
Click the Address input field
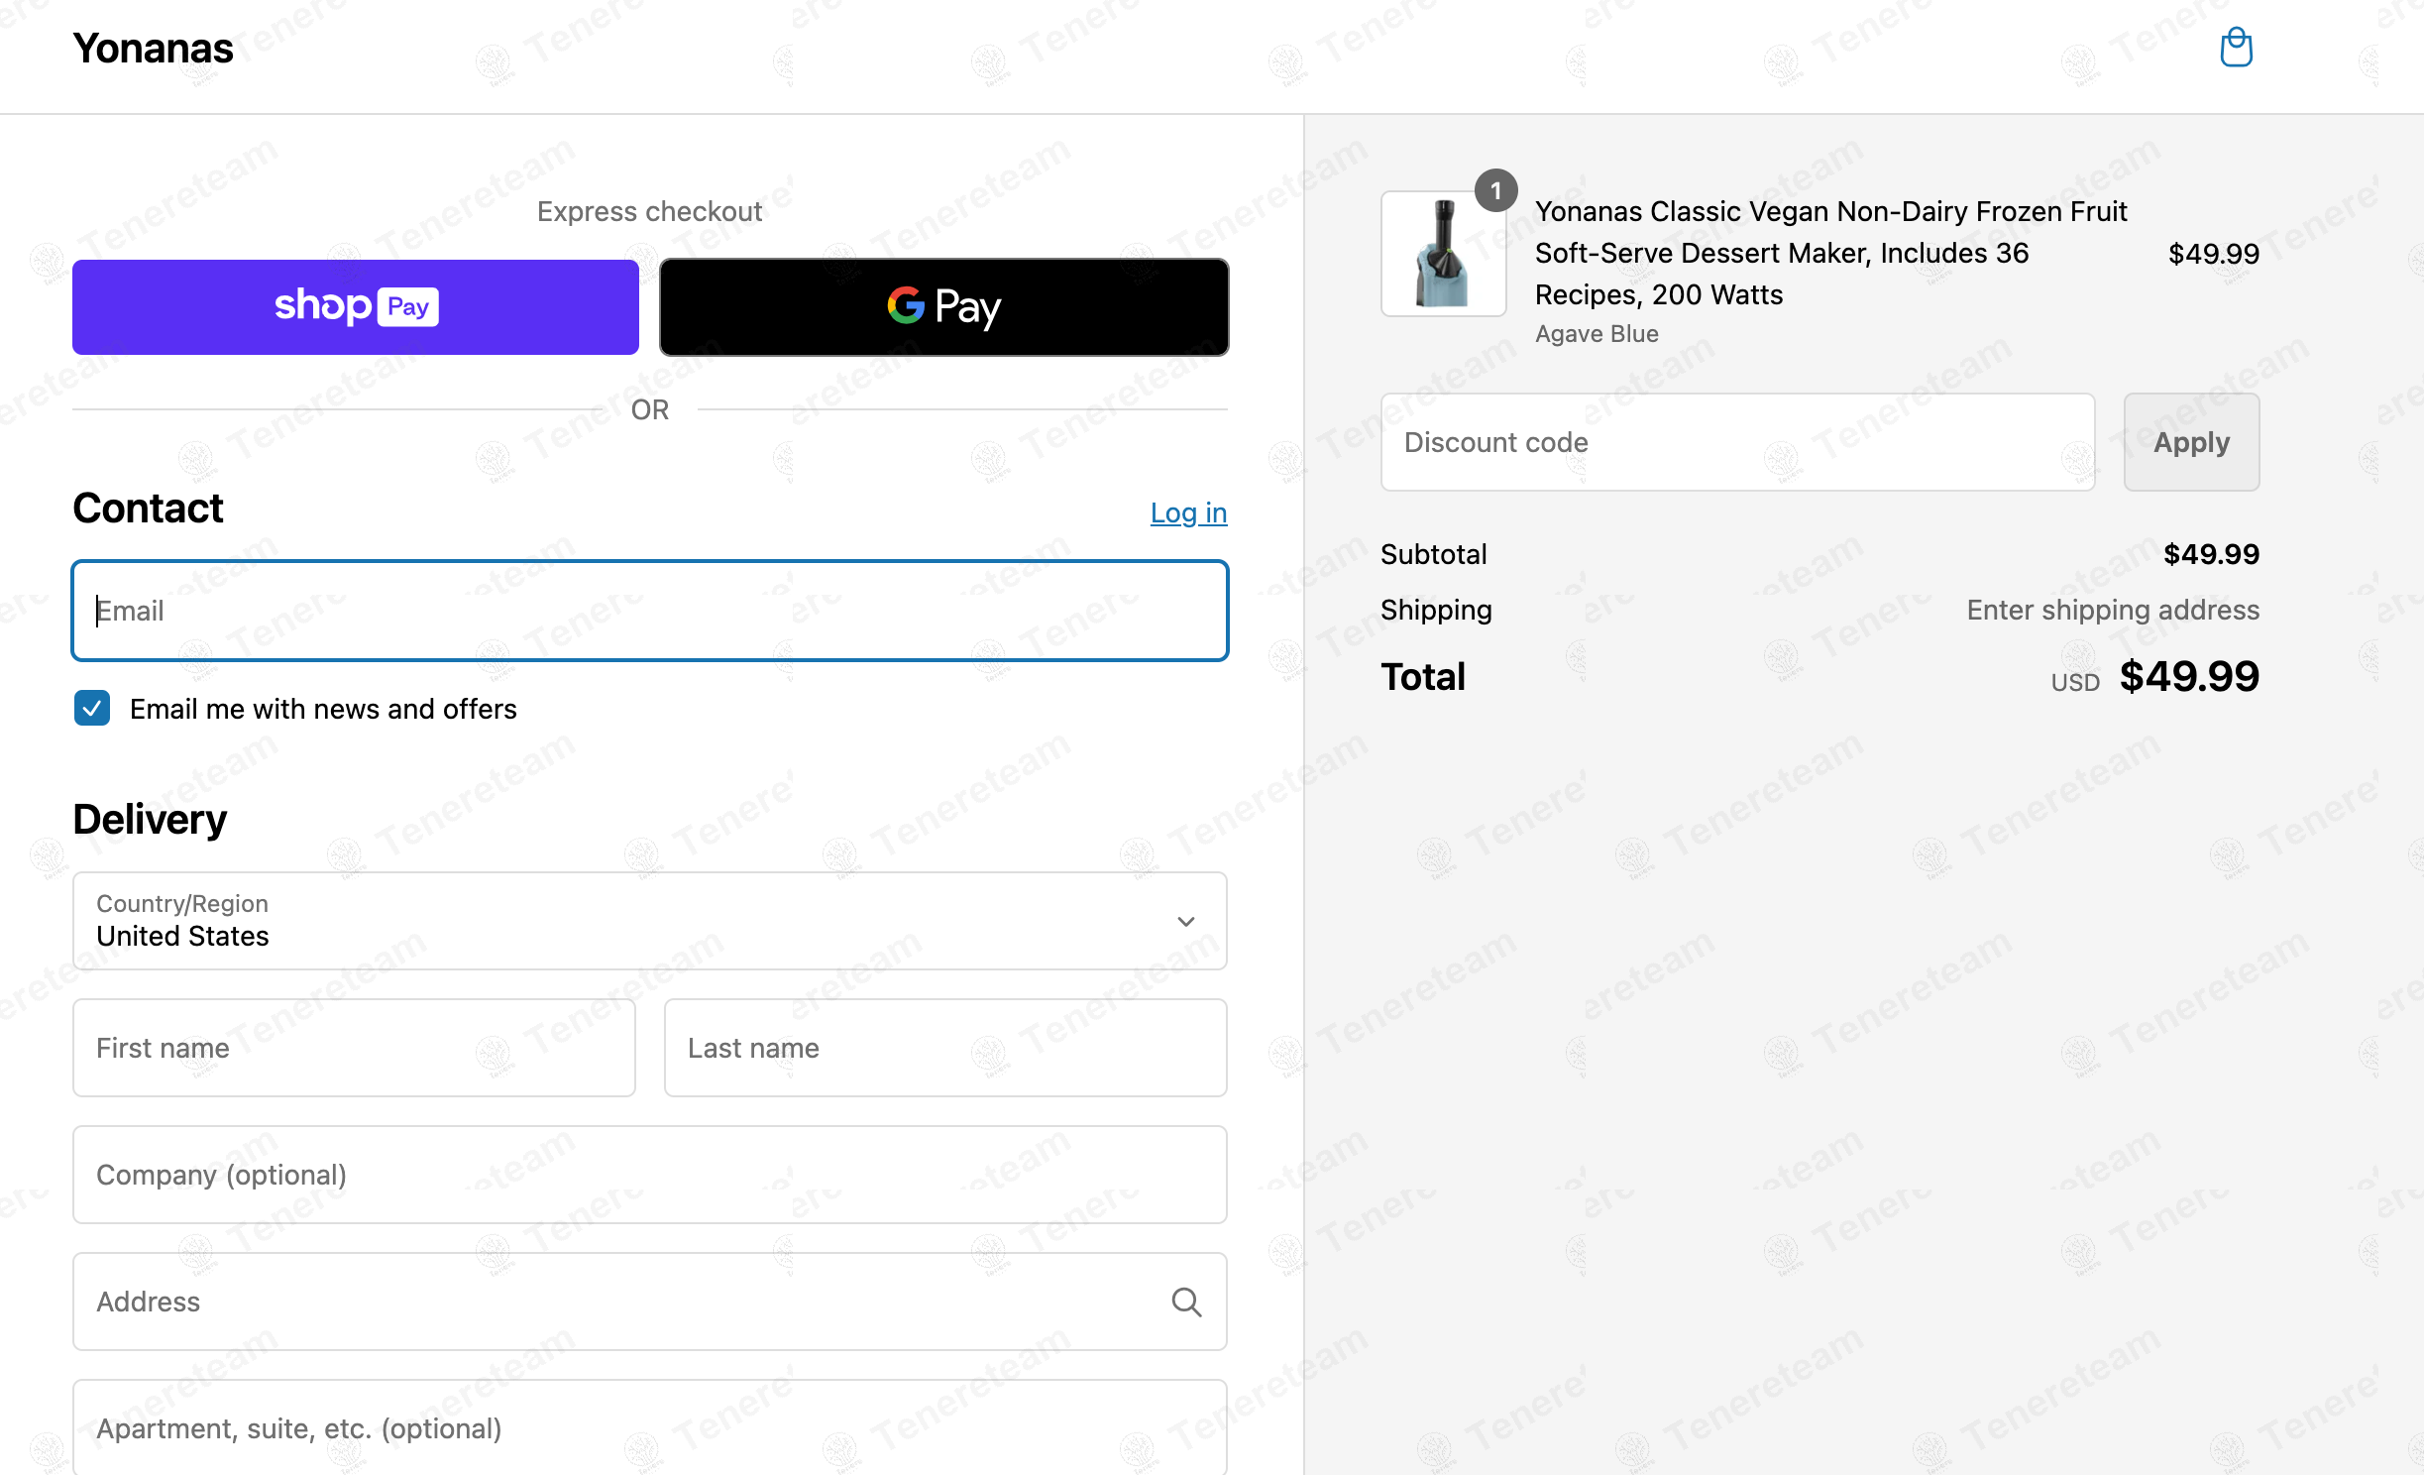pyautogui.click(x=650, y=1302)
